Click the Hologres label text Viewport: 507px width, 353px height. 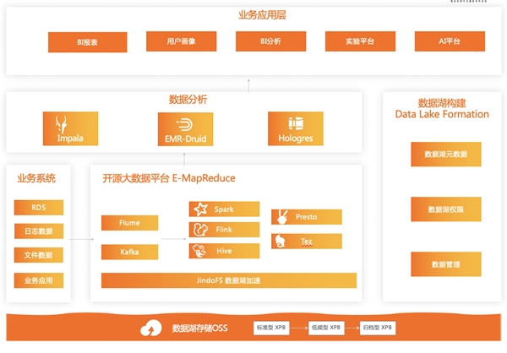pos(296,138)
